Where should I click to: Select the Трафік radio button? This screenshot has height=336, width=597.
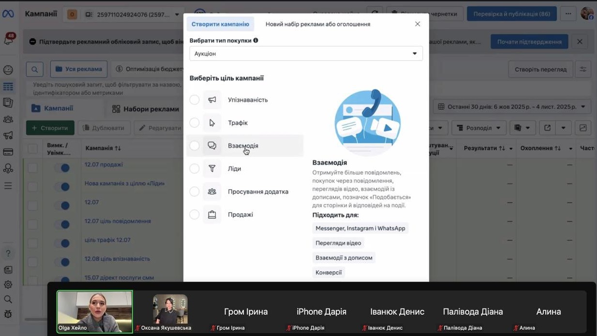click(194, 123)
